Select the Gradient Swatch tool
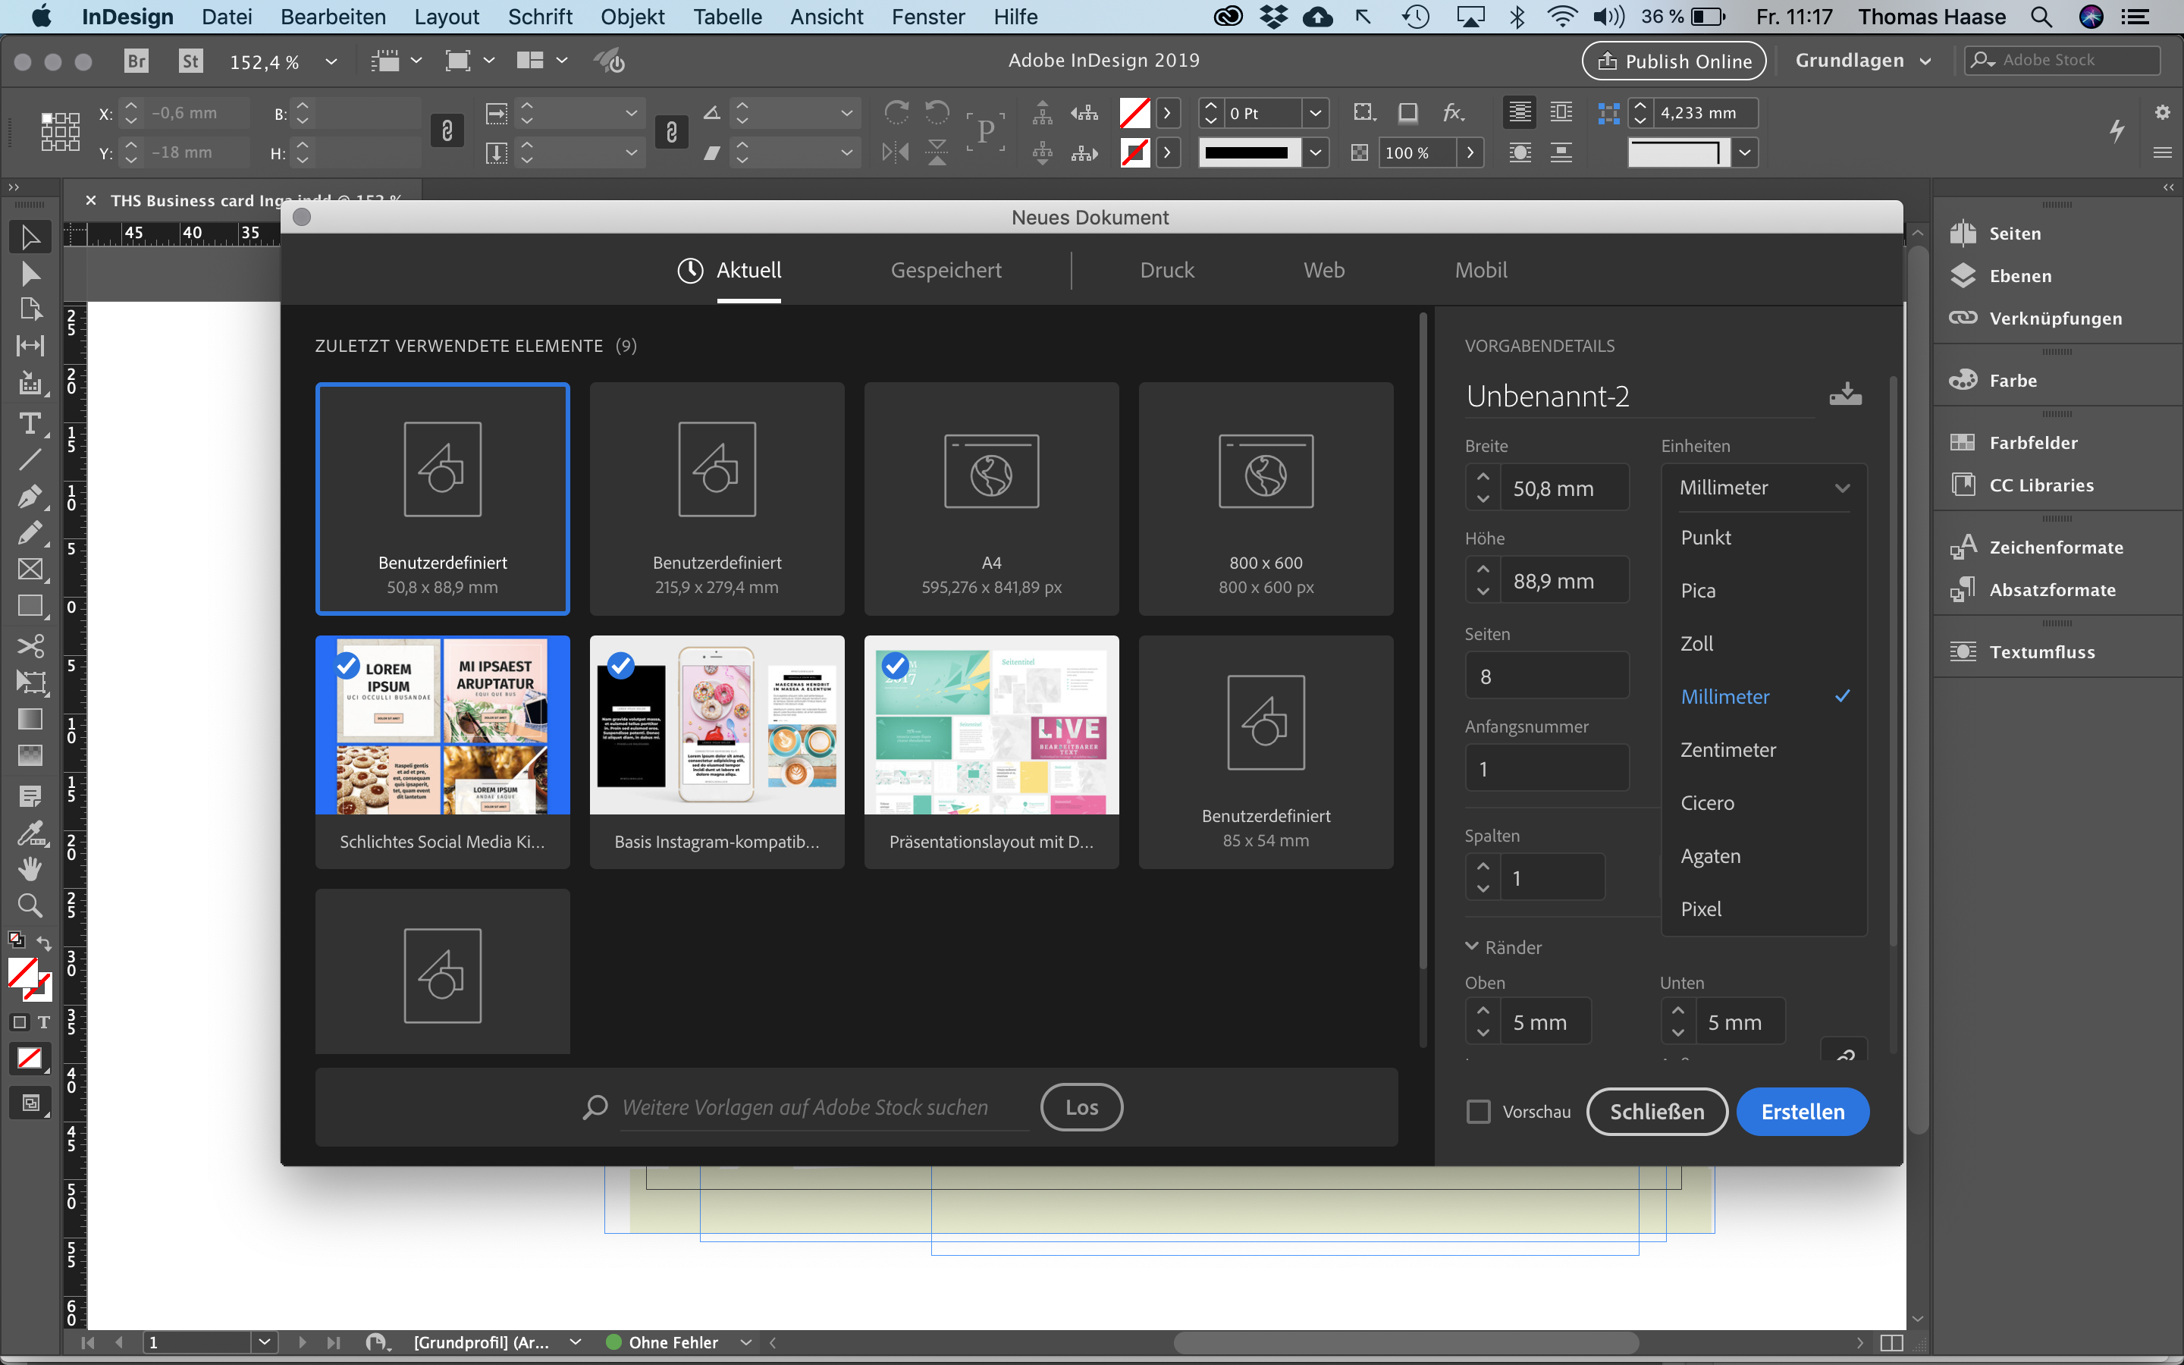 coord(30,719)
